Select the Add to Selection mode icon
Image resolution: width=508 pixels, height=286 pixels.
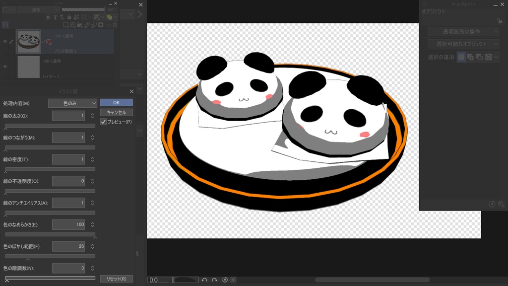pyautogui.click(x=470, y=57)
